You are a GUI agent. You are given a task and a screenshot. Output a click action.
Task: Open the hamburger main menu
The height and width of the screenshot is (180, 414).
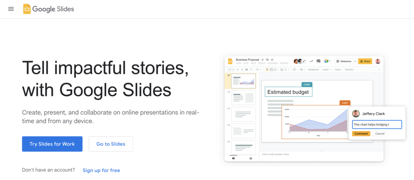(11, 9)
